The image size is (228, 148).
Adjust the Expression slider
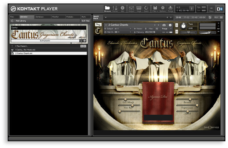click(187, 105)
